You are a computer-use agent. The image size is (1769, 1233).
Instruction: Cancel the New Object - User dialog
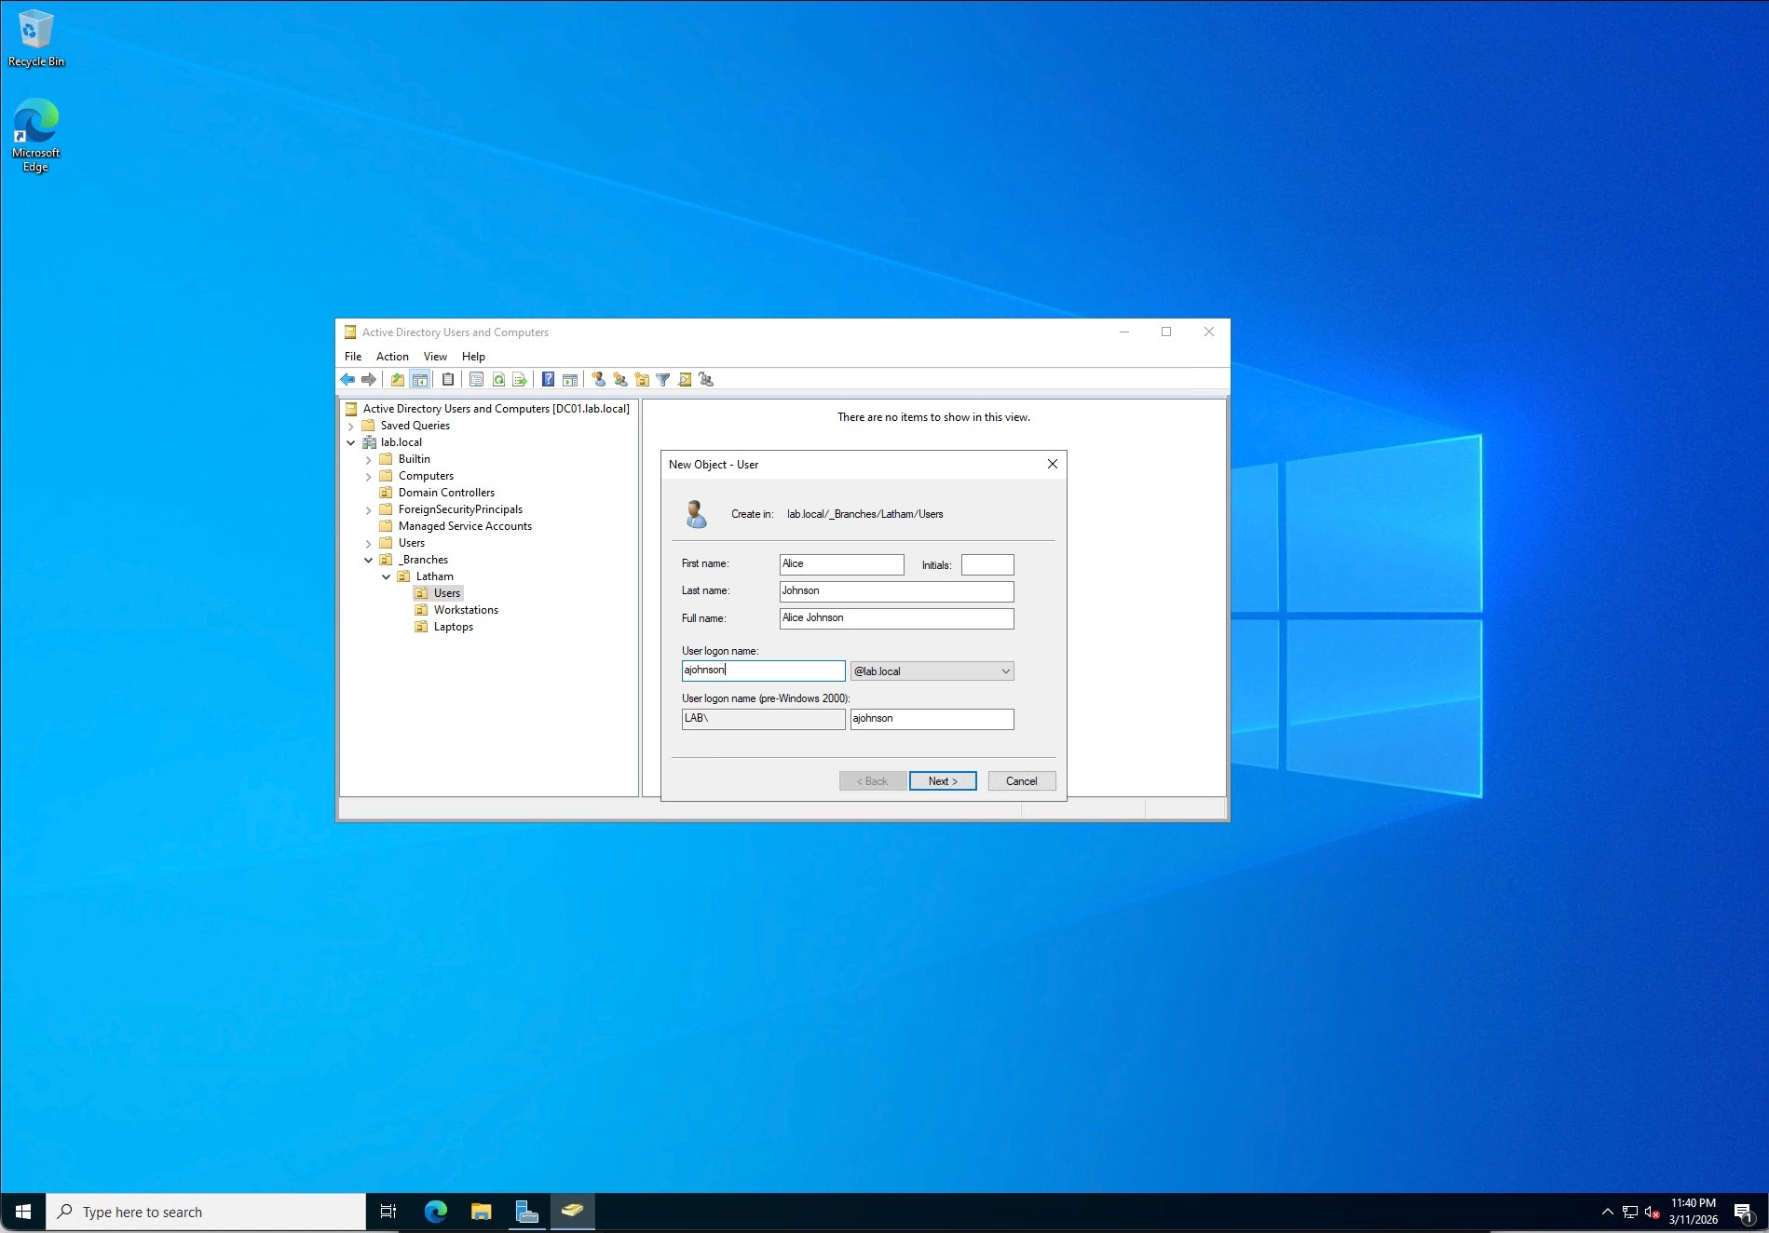coord(1021,781)
